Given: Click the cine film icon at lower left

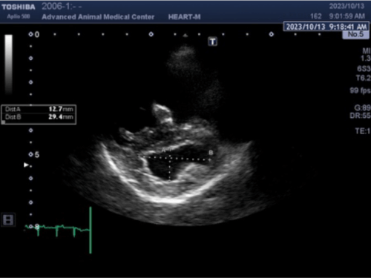Looking at the screenshot, I should pyautogui.click(x=8, y=219).
